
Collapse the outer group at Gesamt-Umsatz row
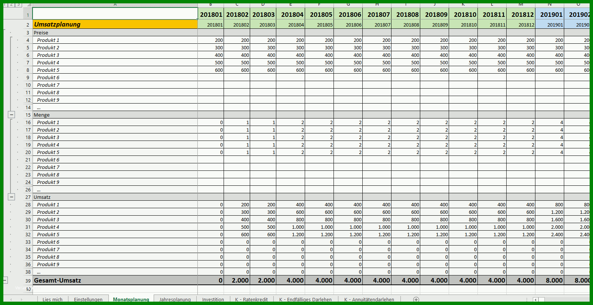pyautogui.click(x=5, y=280)
